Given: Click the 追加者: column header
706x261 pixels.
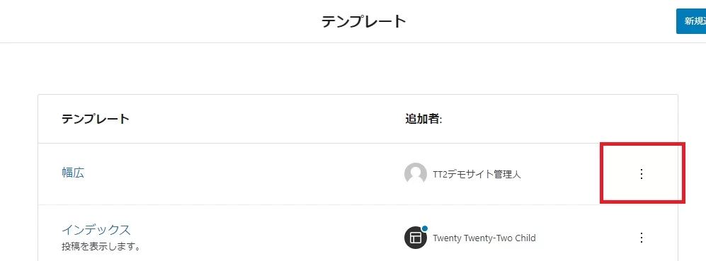Looking at the screenshot, I should [423, 119].
